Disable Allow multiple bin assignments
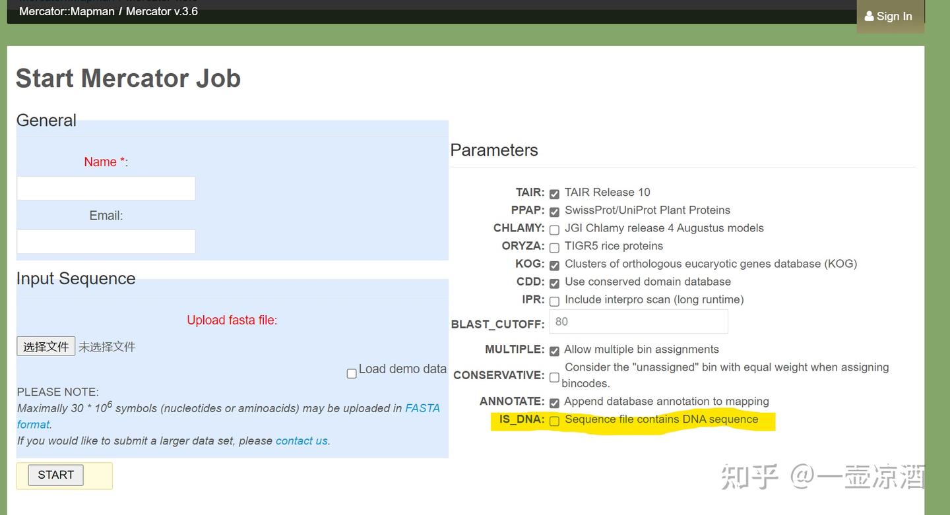 554,351
